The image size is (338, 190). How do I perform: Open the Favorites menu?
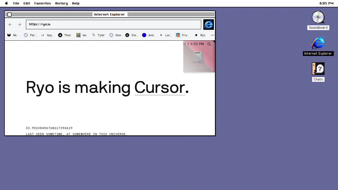(x=43, y=3)
